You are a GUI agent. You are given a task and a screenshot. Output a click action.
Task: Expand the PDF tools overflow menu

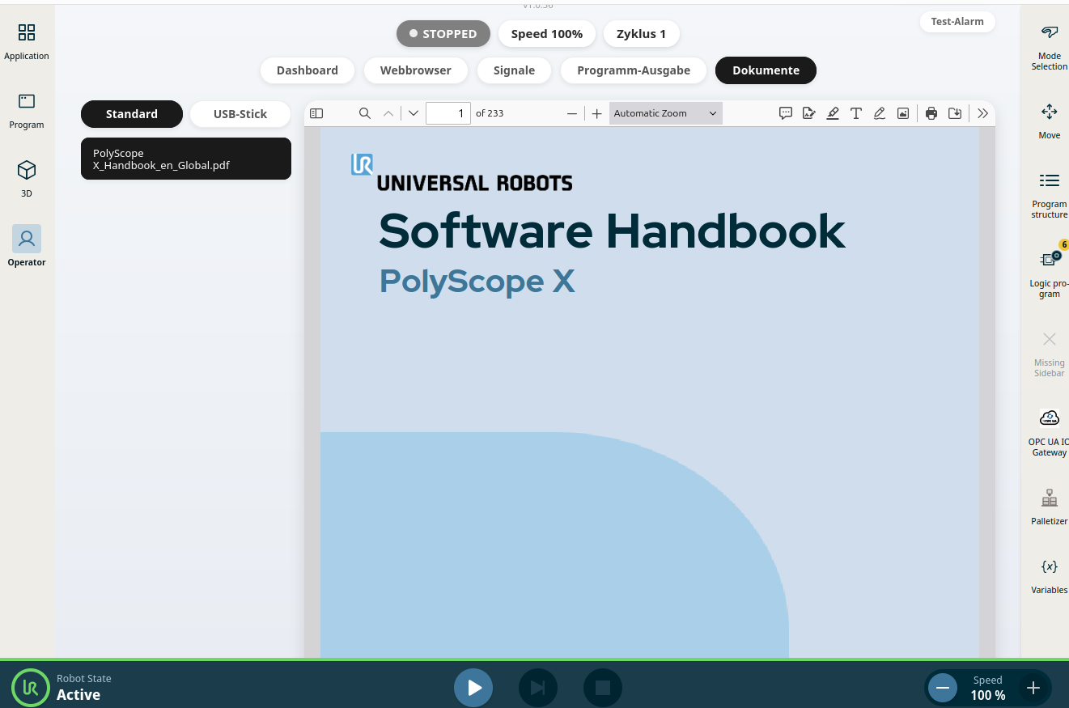pos(982,113)
